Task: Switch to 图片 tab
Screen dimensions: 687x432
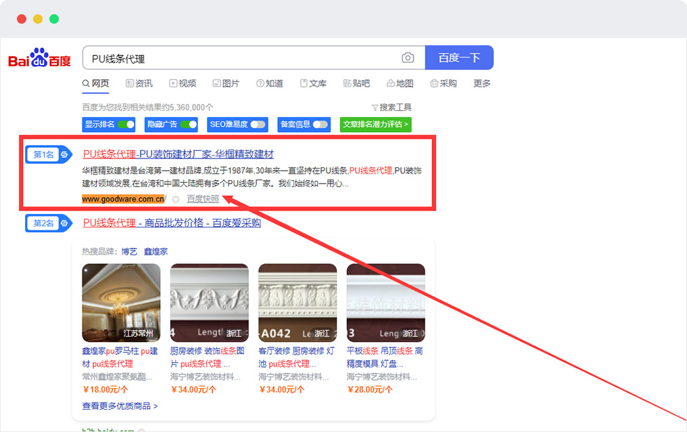Action: coord(226,83)
